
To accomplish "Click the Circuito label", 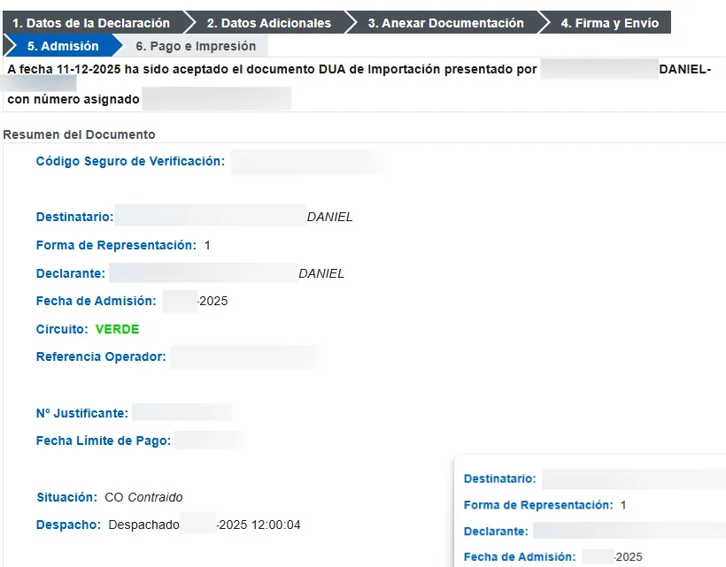I will pos(62,329).
